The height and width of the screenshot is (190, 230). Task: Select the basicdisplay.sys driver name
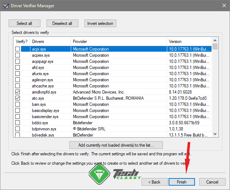point(45,111)
